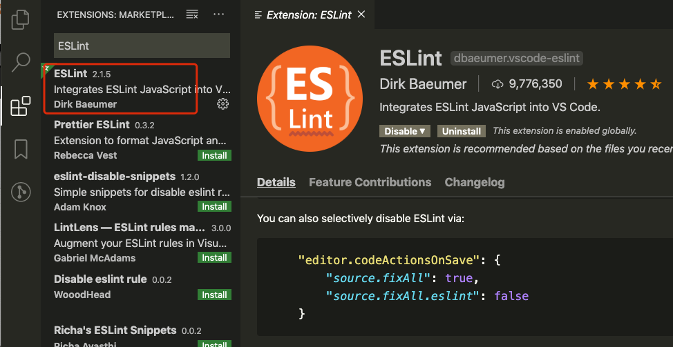673x347 pixels.
Task: Clear extensions search results icon
Action: coord(193,14)
